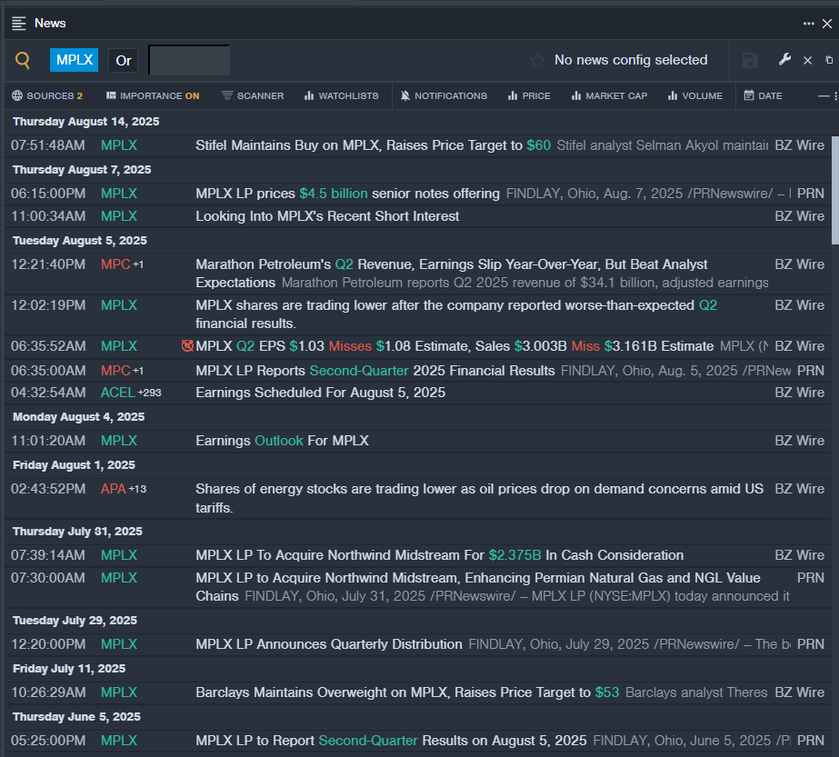Open the 'Enhancing Permian Natural Gas' press release
839x757 pixels.
click(478, 587)
